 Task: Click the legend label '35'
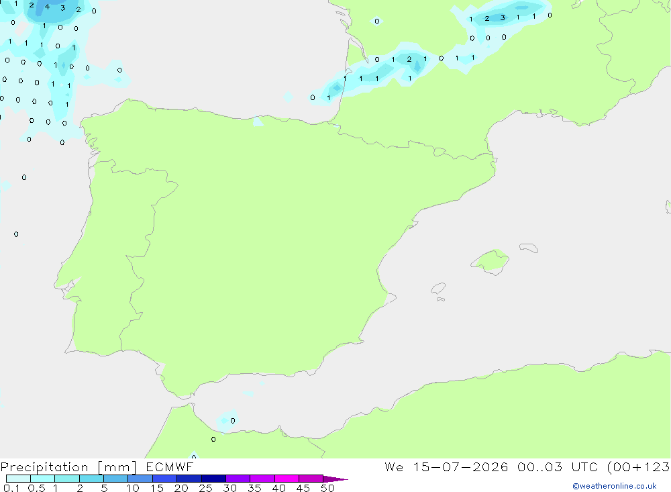254,488
